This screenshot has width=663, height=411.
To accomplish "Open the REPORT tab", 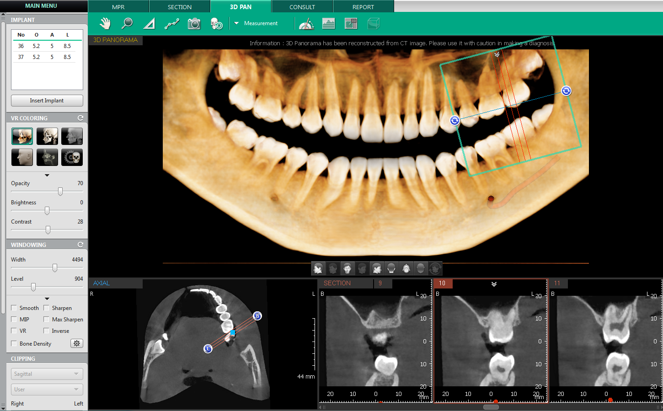I will click(363, 7).
